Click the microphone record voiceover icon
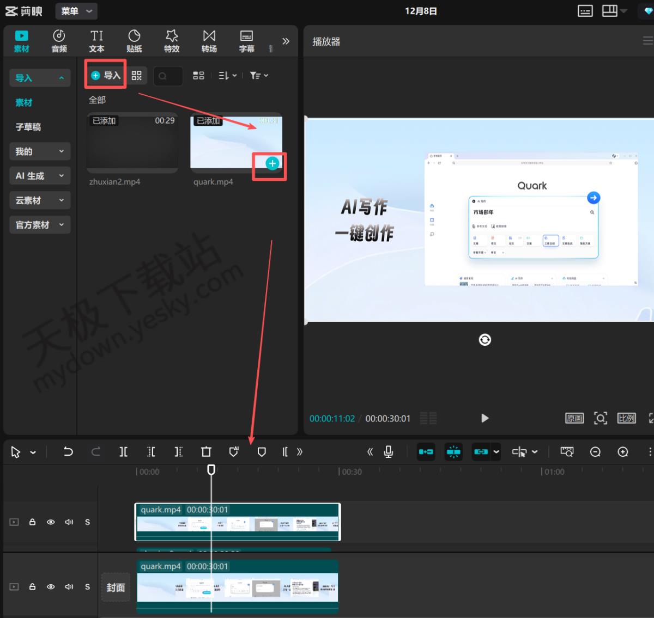The height and width of the screenshot is (618, 654). 389,452
